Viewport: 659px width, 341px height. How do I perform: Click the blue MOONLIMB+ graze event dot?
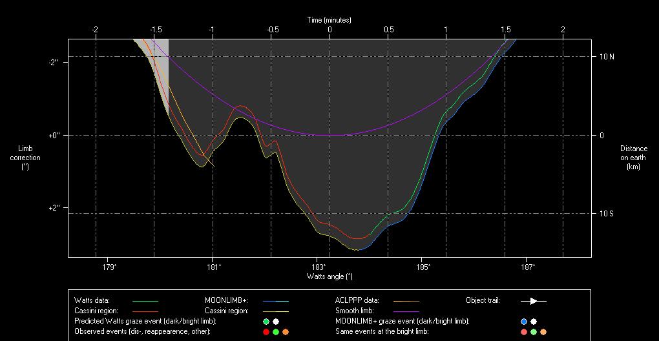click(x=524, y=322)
